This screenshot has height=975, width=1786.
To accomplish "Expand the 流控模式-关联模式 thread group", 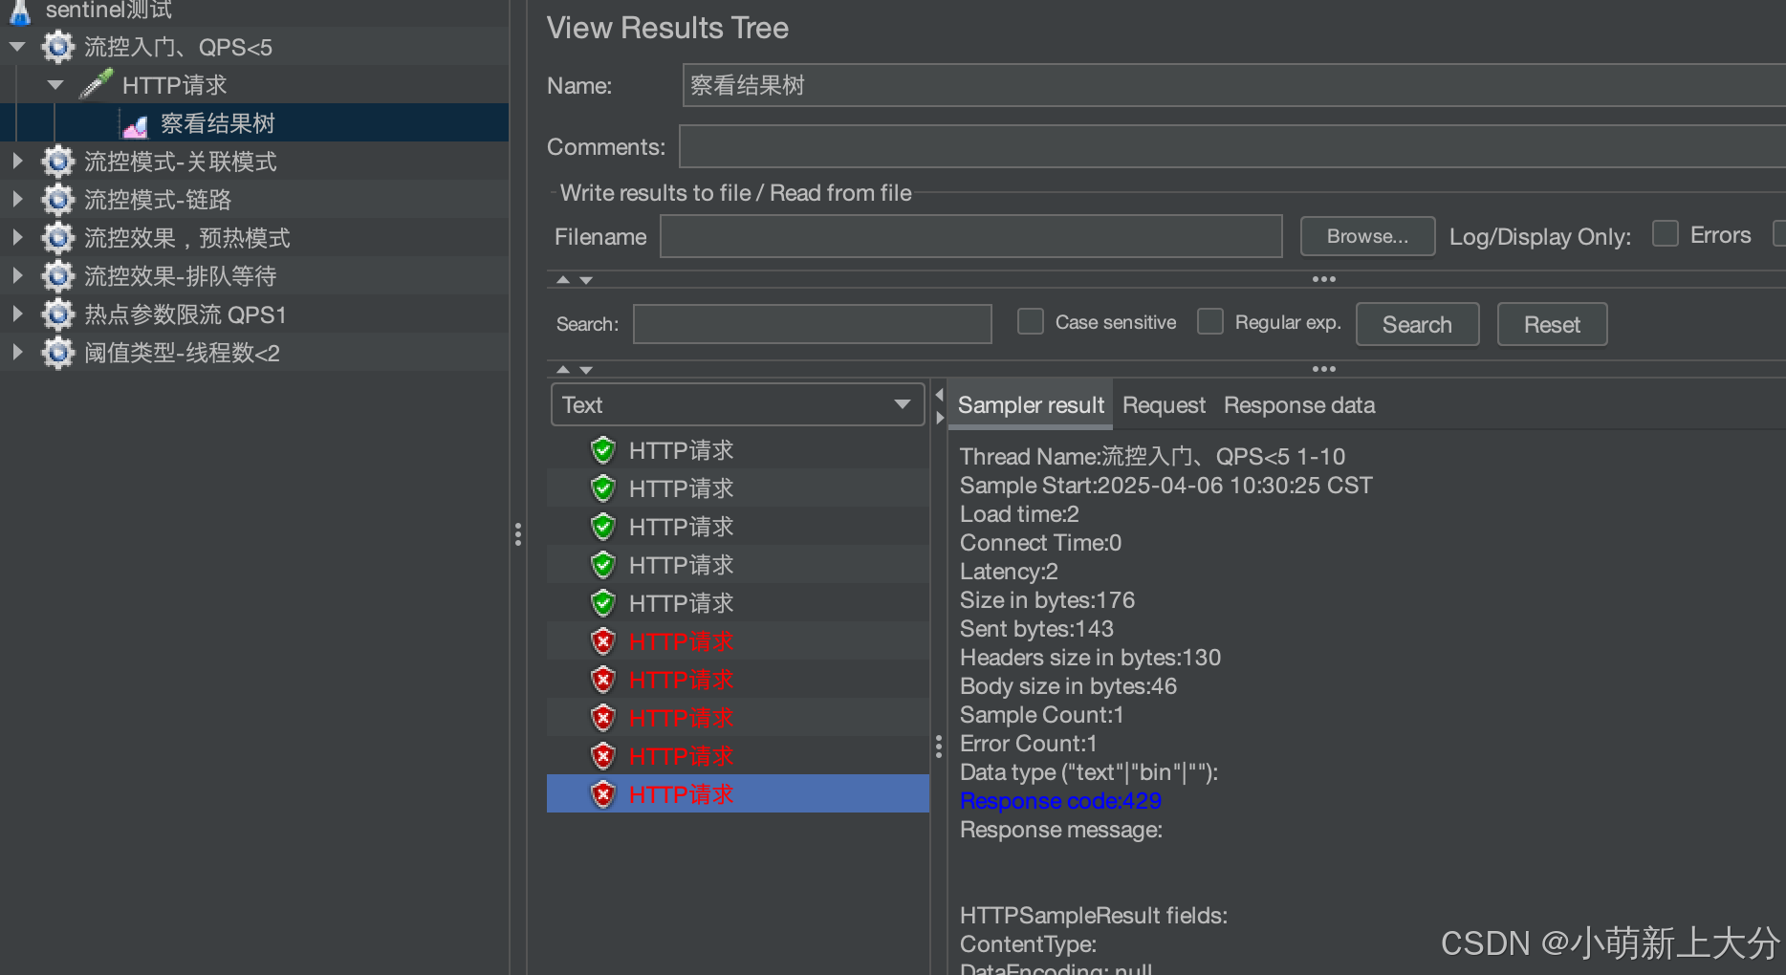I will pyautogui.click(x=17, y=162).
